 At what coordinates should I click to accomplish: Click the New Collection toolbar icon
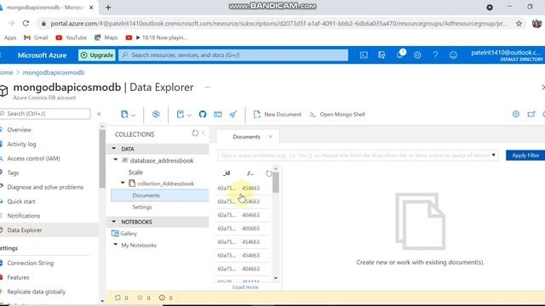pos(124,114)
